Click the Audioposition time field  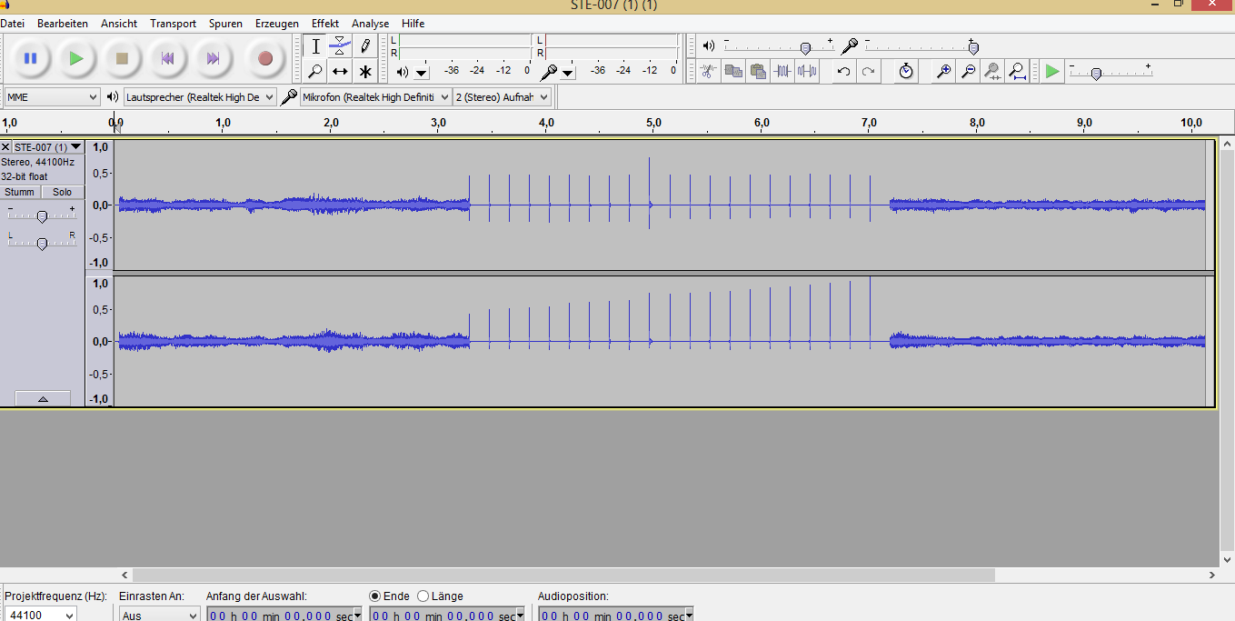click(616, 615)
